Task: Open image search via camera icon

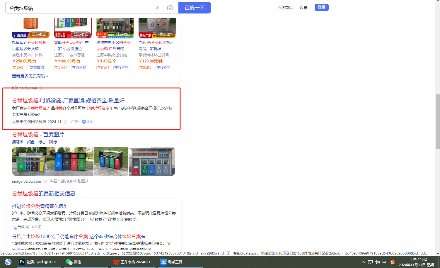Action: [x=170, y=8]
